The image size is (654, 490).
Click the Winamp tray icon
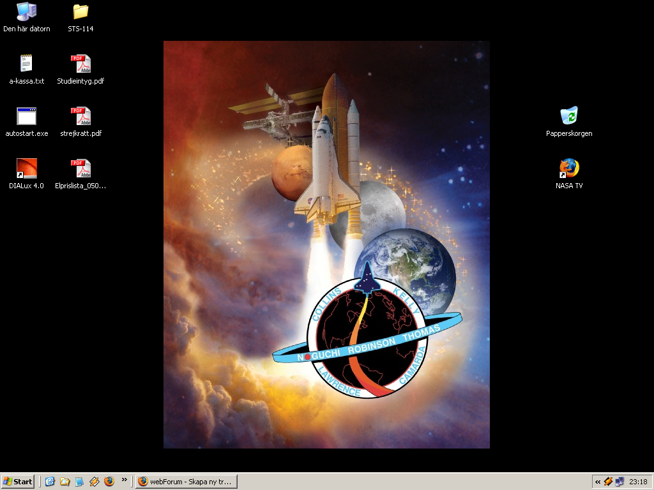click(x=609, y=482)
